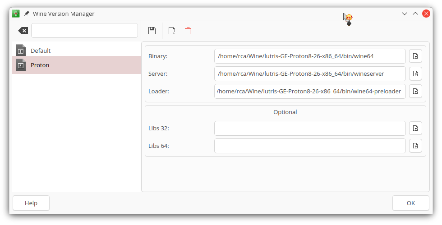Click the Server: label
442x225 pixels.
click(x=158, y=73)
